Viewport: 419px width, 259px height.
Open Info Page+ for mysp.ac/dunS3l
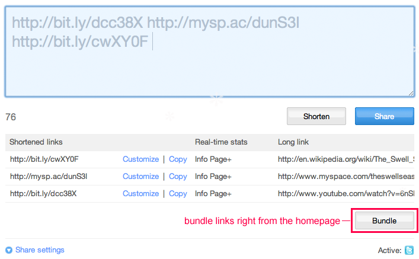pyautogui.click(x=213, y=177)
